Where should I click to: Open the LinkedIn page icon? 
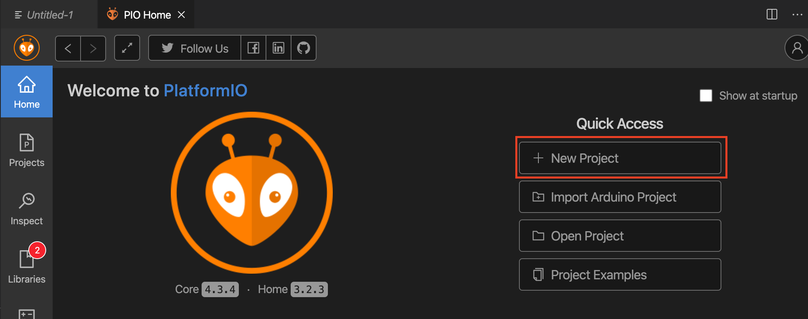279,48
